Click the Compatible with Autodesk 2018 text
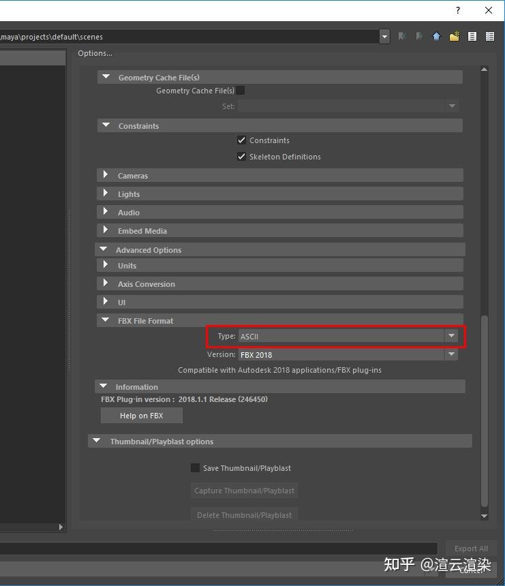The image size is (505, 586). pyautogui.click(x=279, y=370)
